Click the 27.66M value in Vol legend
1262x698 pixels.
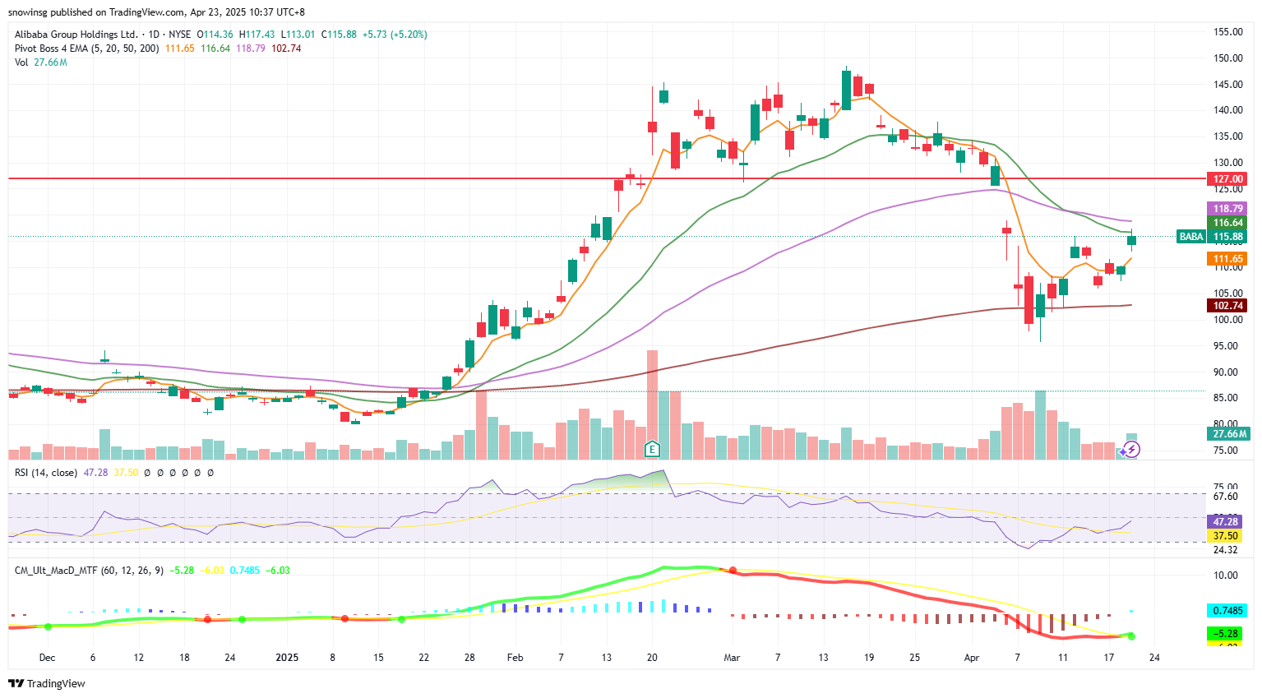[50, 62]
